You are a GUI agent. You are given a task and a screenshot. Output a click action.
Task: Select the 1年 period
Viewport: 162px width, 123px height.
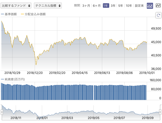[106, 6]
